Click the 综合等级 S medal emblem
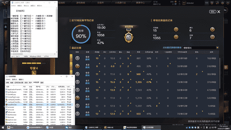The width and height of the screenshot is (231, 130). [129, 37]
